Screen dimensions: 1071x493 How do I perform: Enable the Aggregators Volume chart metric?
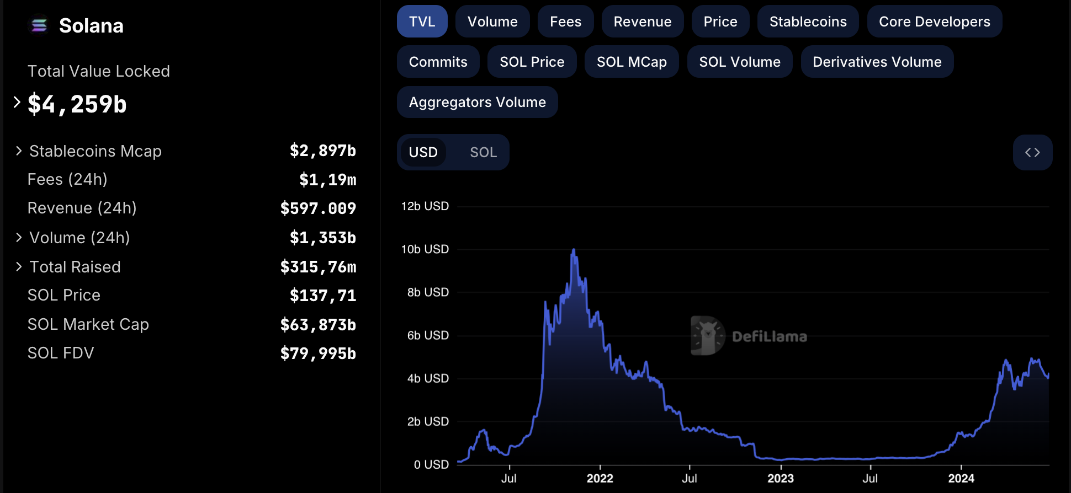point(477,102)
